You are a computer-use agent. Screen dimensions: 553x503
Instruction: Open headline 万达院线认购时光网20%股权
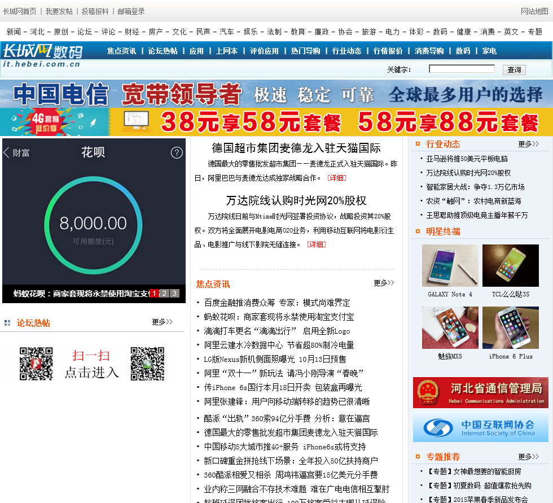click(296, 200)
